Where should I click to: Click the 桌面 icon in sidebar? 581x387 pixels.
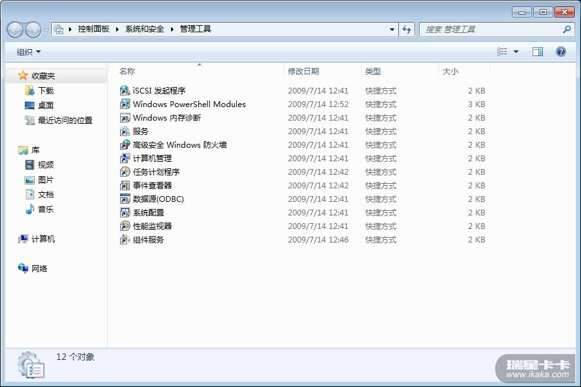point(29,105)
